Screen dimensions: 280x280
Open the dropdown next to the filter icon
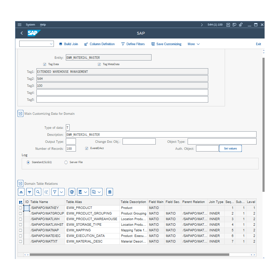pos(62,192)
